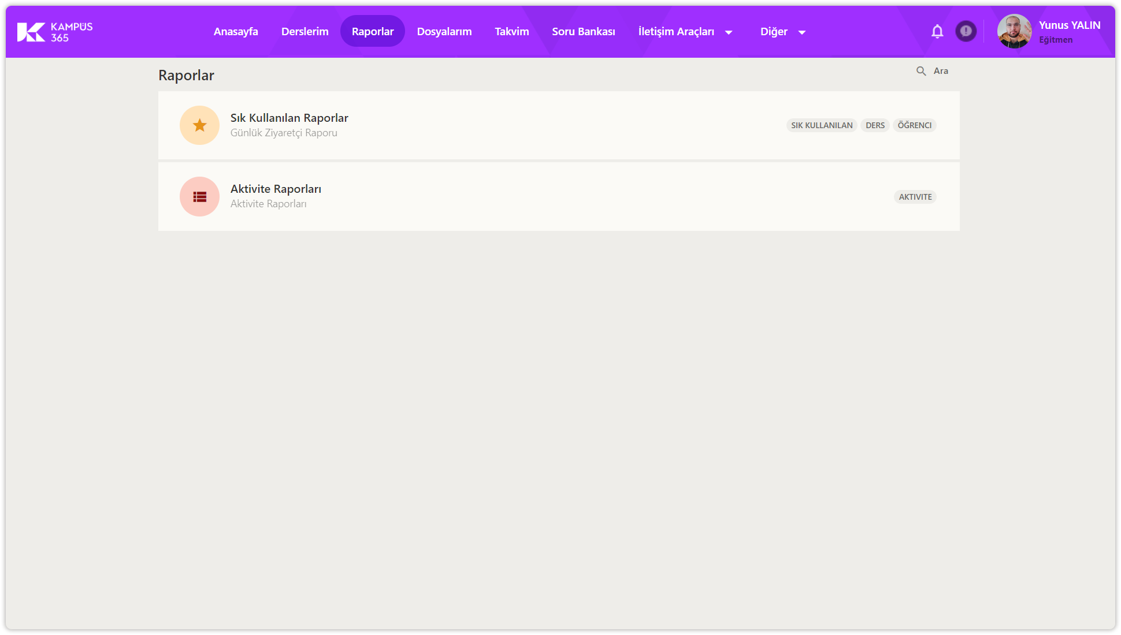Screen dimensions: 1121x635
Task: Open the user profile avatar
Action: (1014, 31)
